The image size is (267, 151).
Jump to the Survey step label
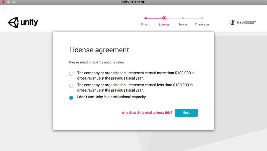(x=183, y=24)
